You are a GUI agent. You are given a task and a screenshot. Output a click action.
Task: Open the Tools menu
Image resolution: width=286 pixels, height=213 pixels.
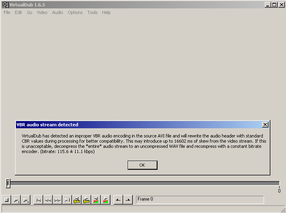click(92, 12)
